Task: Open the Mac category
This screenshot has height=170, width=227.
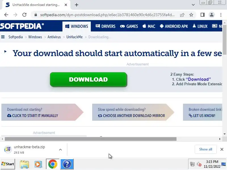Action: coord(149,26)
